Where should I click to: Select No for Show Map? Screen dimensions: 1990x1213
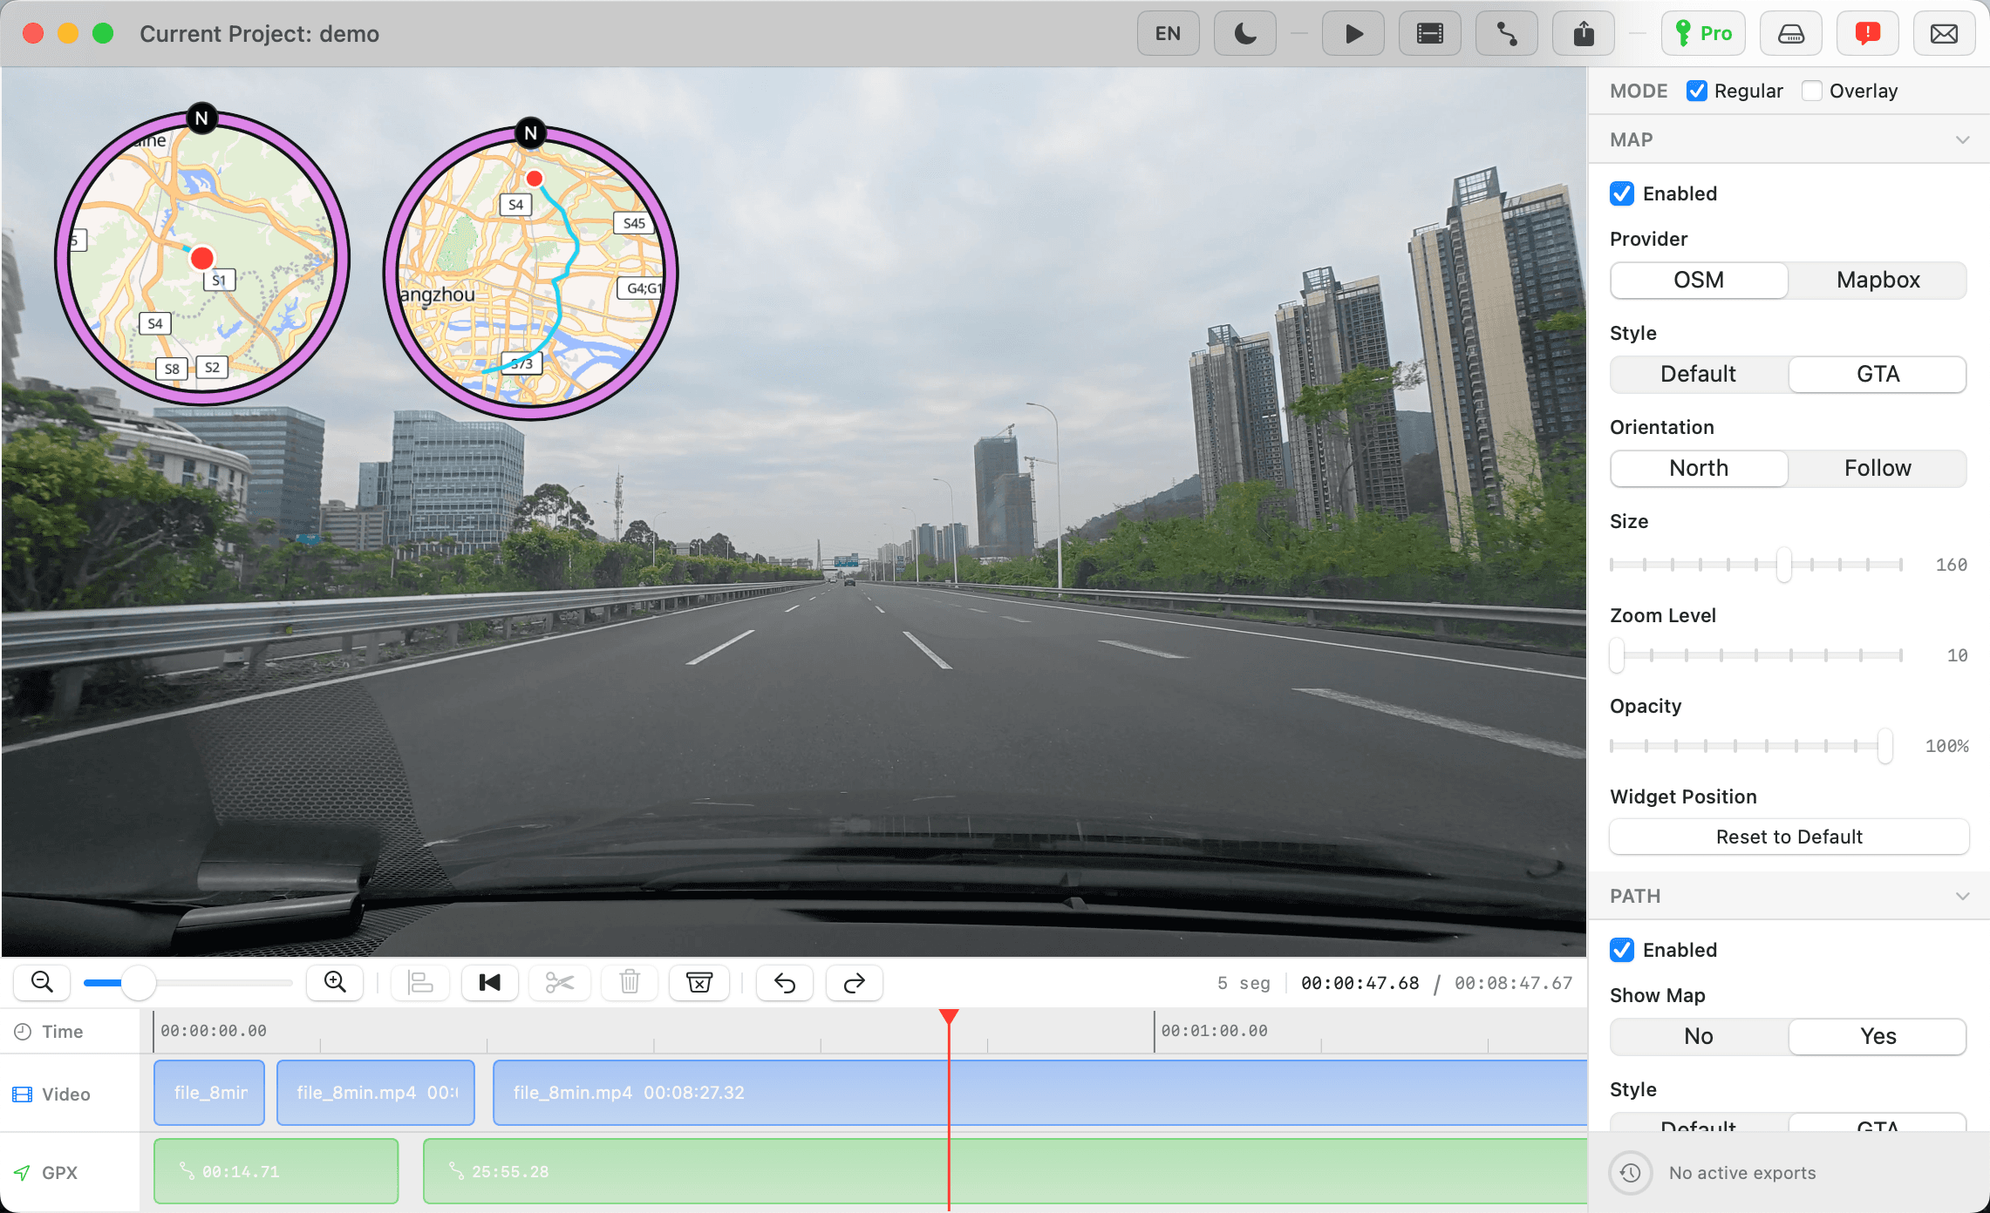pos(1699,1036)
